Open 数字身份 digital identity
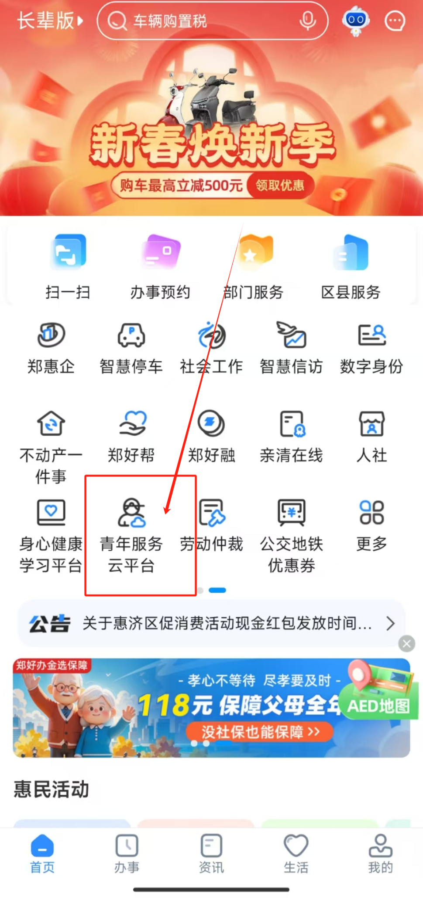This screenshot has height=898, width=423. click(371, 348)
